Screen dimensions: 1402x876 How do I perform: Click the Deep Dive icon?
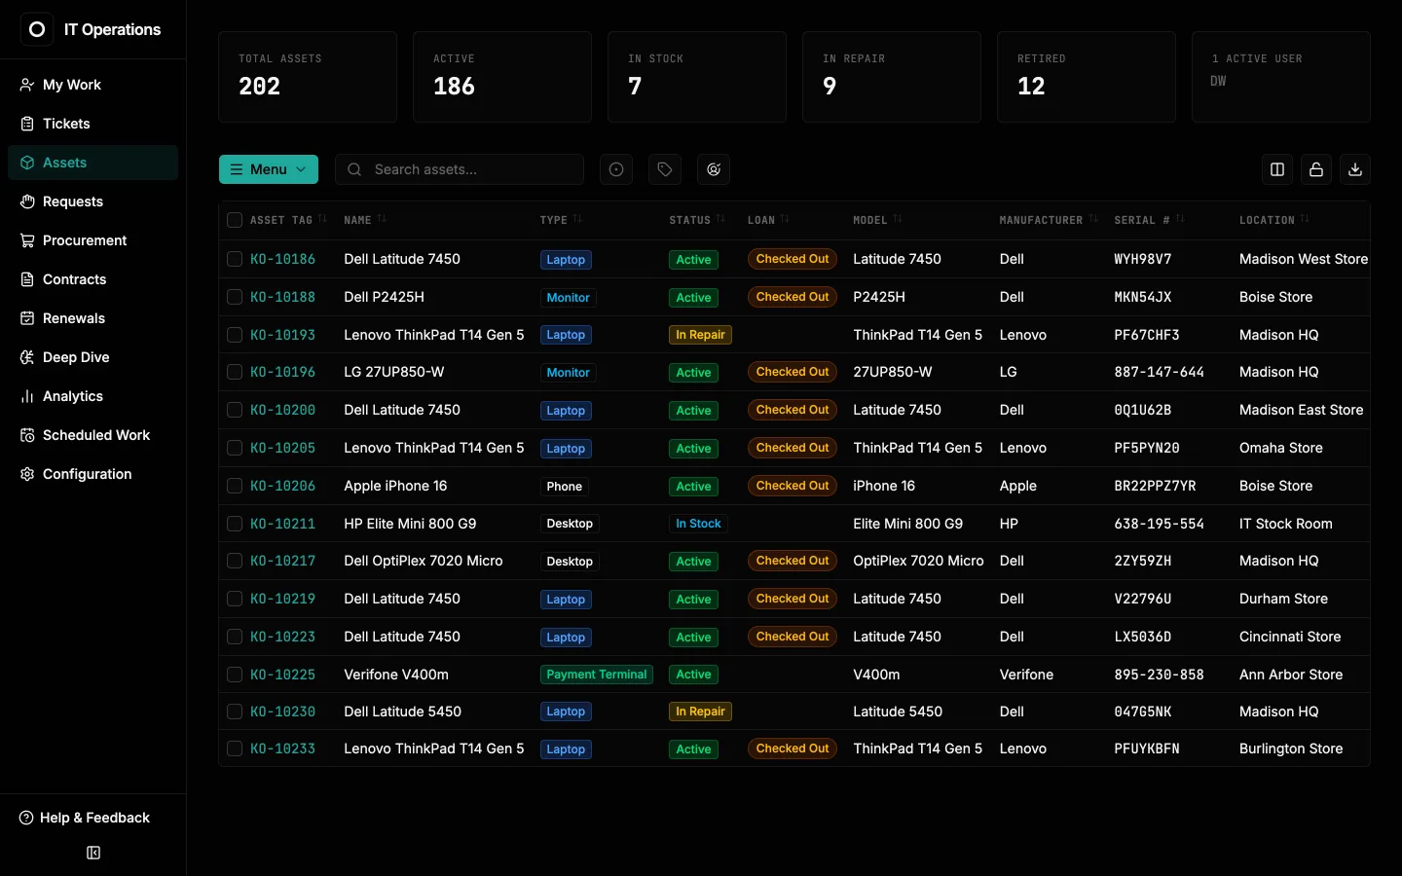pos(27,357)
